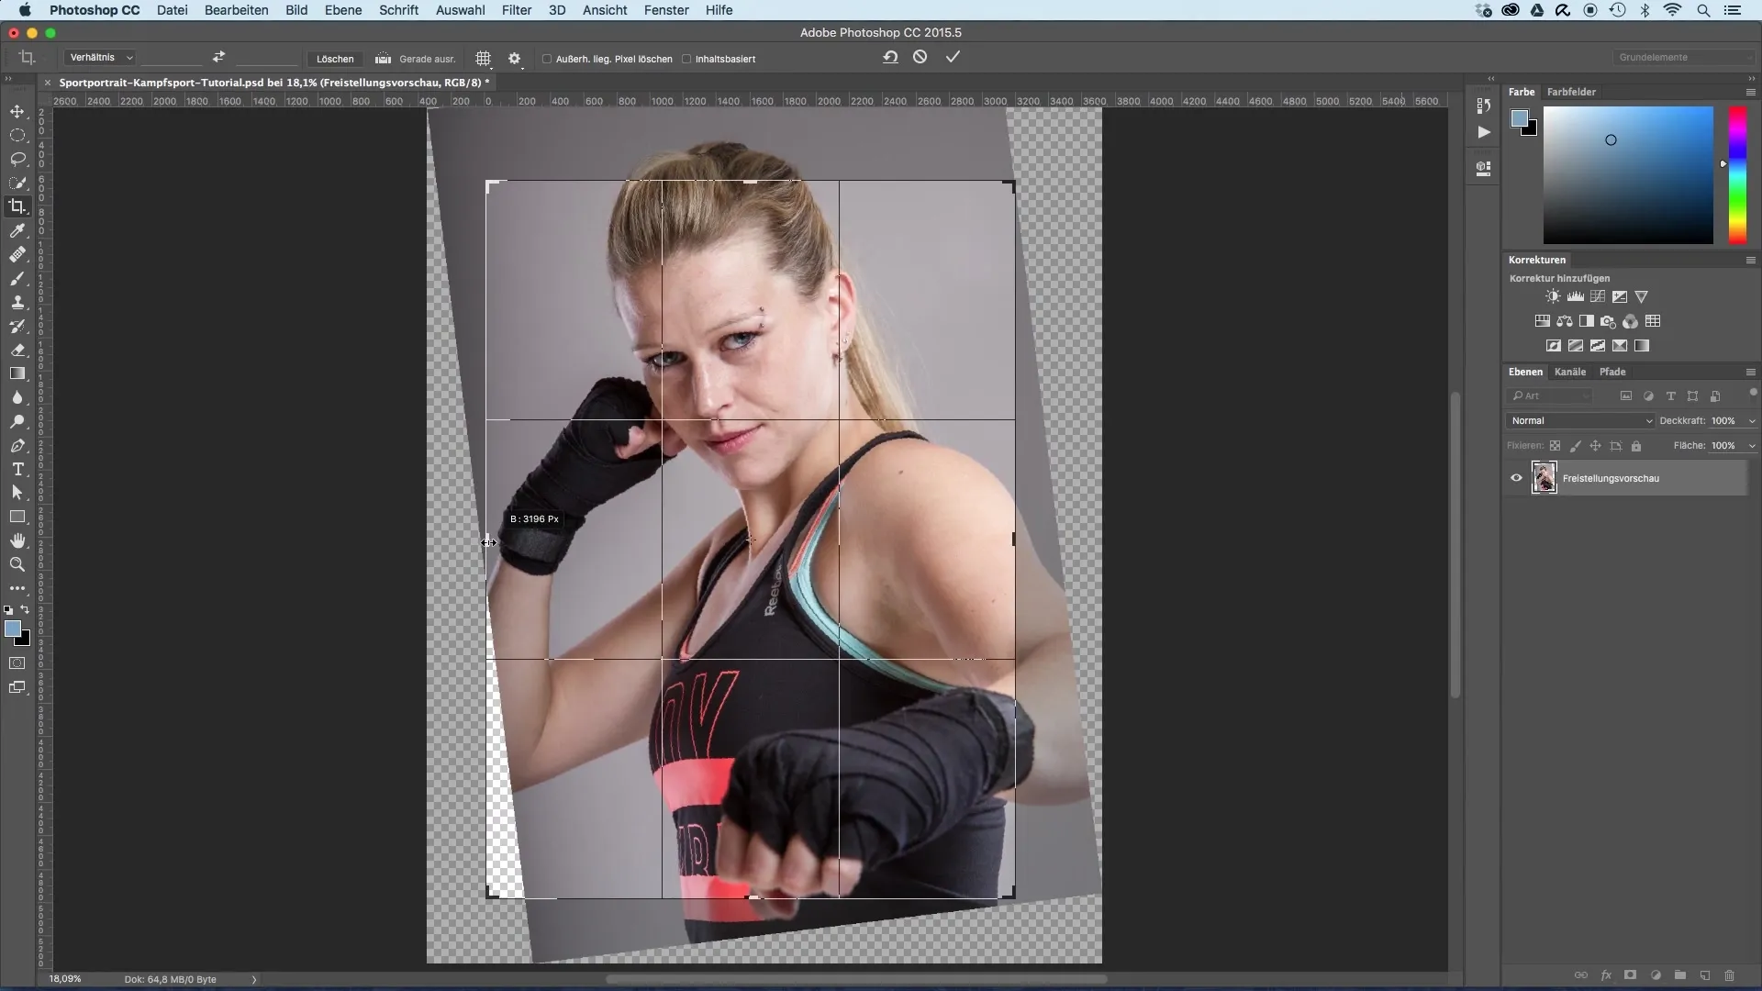The image size is (1762, 991).
Task: Select the Move tool
Action: [x=17, y=111]
